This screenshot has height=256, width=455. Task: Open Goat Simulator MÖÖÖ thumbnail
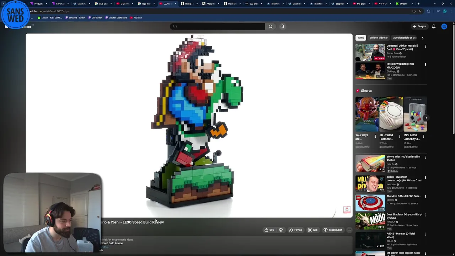pyautogui.click(x=370, y=221)
